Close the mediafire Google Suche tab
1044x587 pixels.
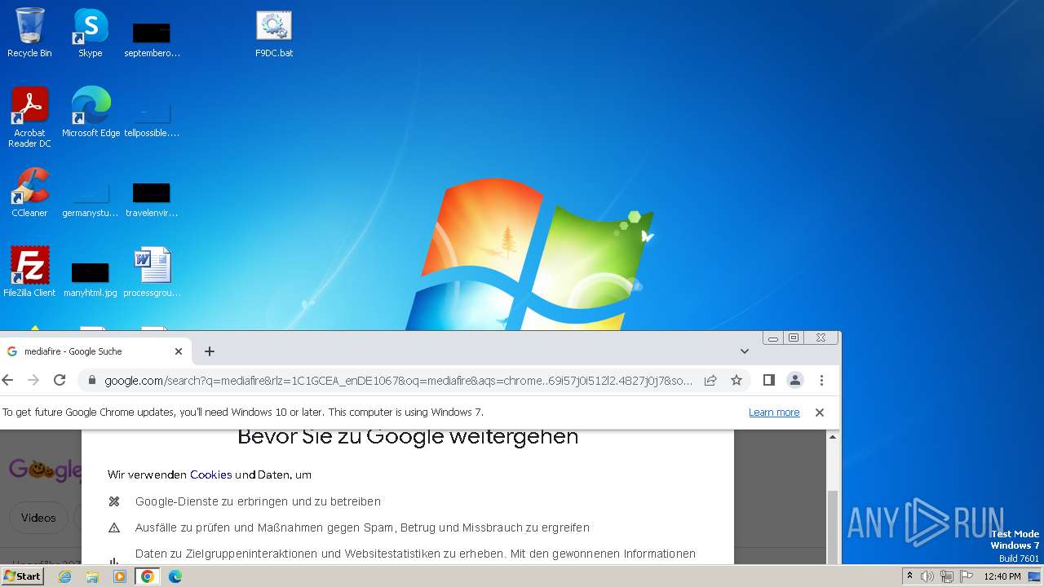pos(179,351)
